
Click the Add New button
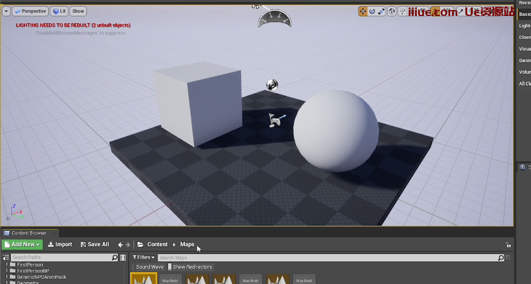(x=22, y=245)
